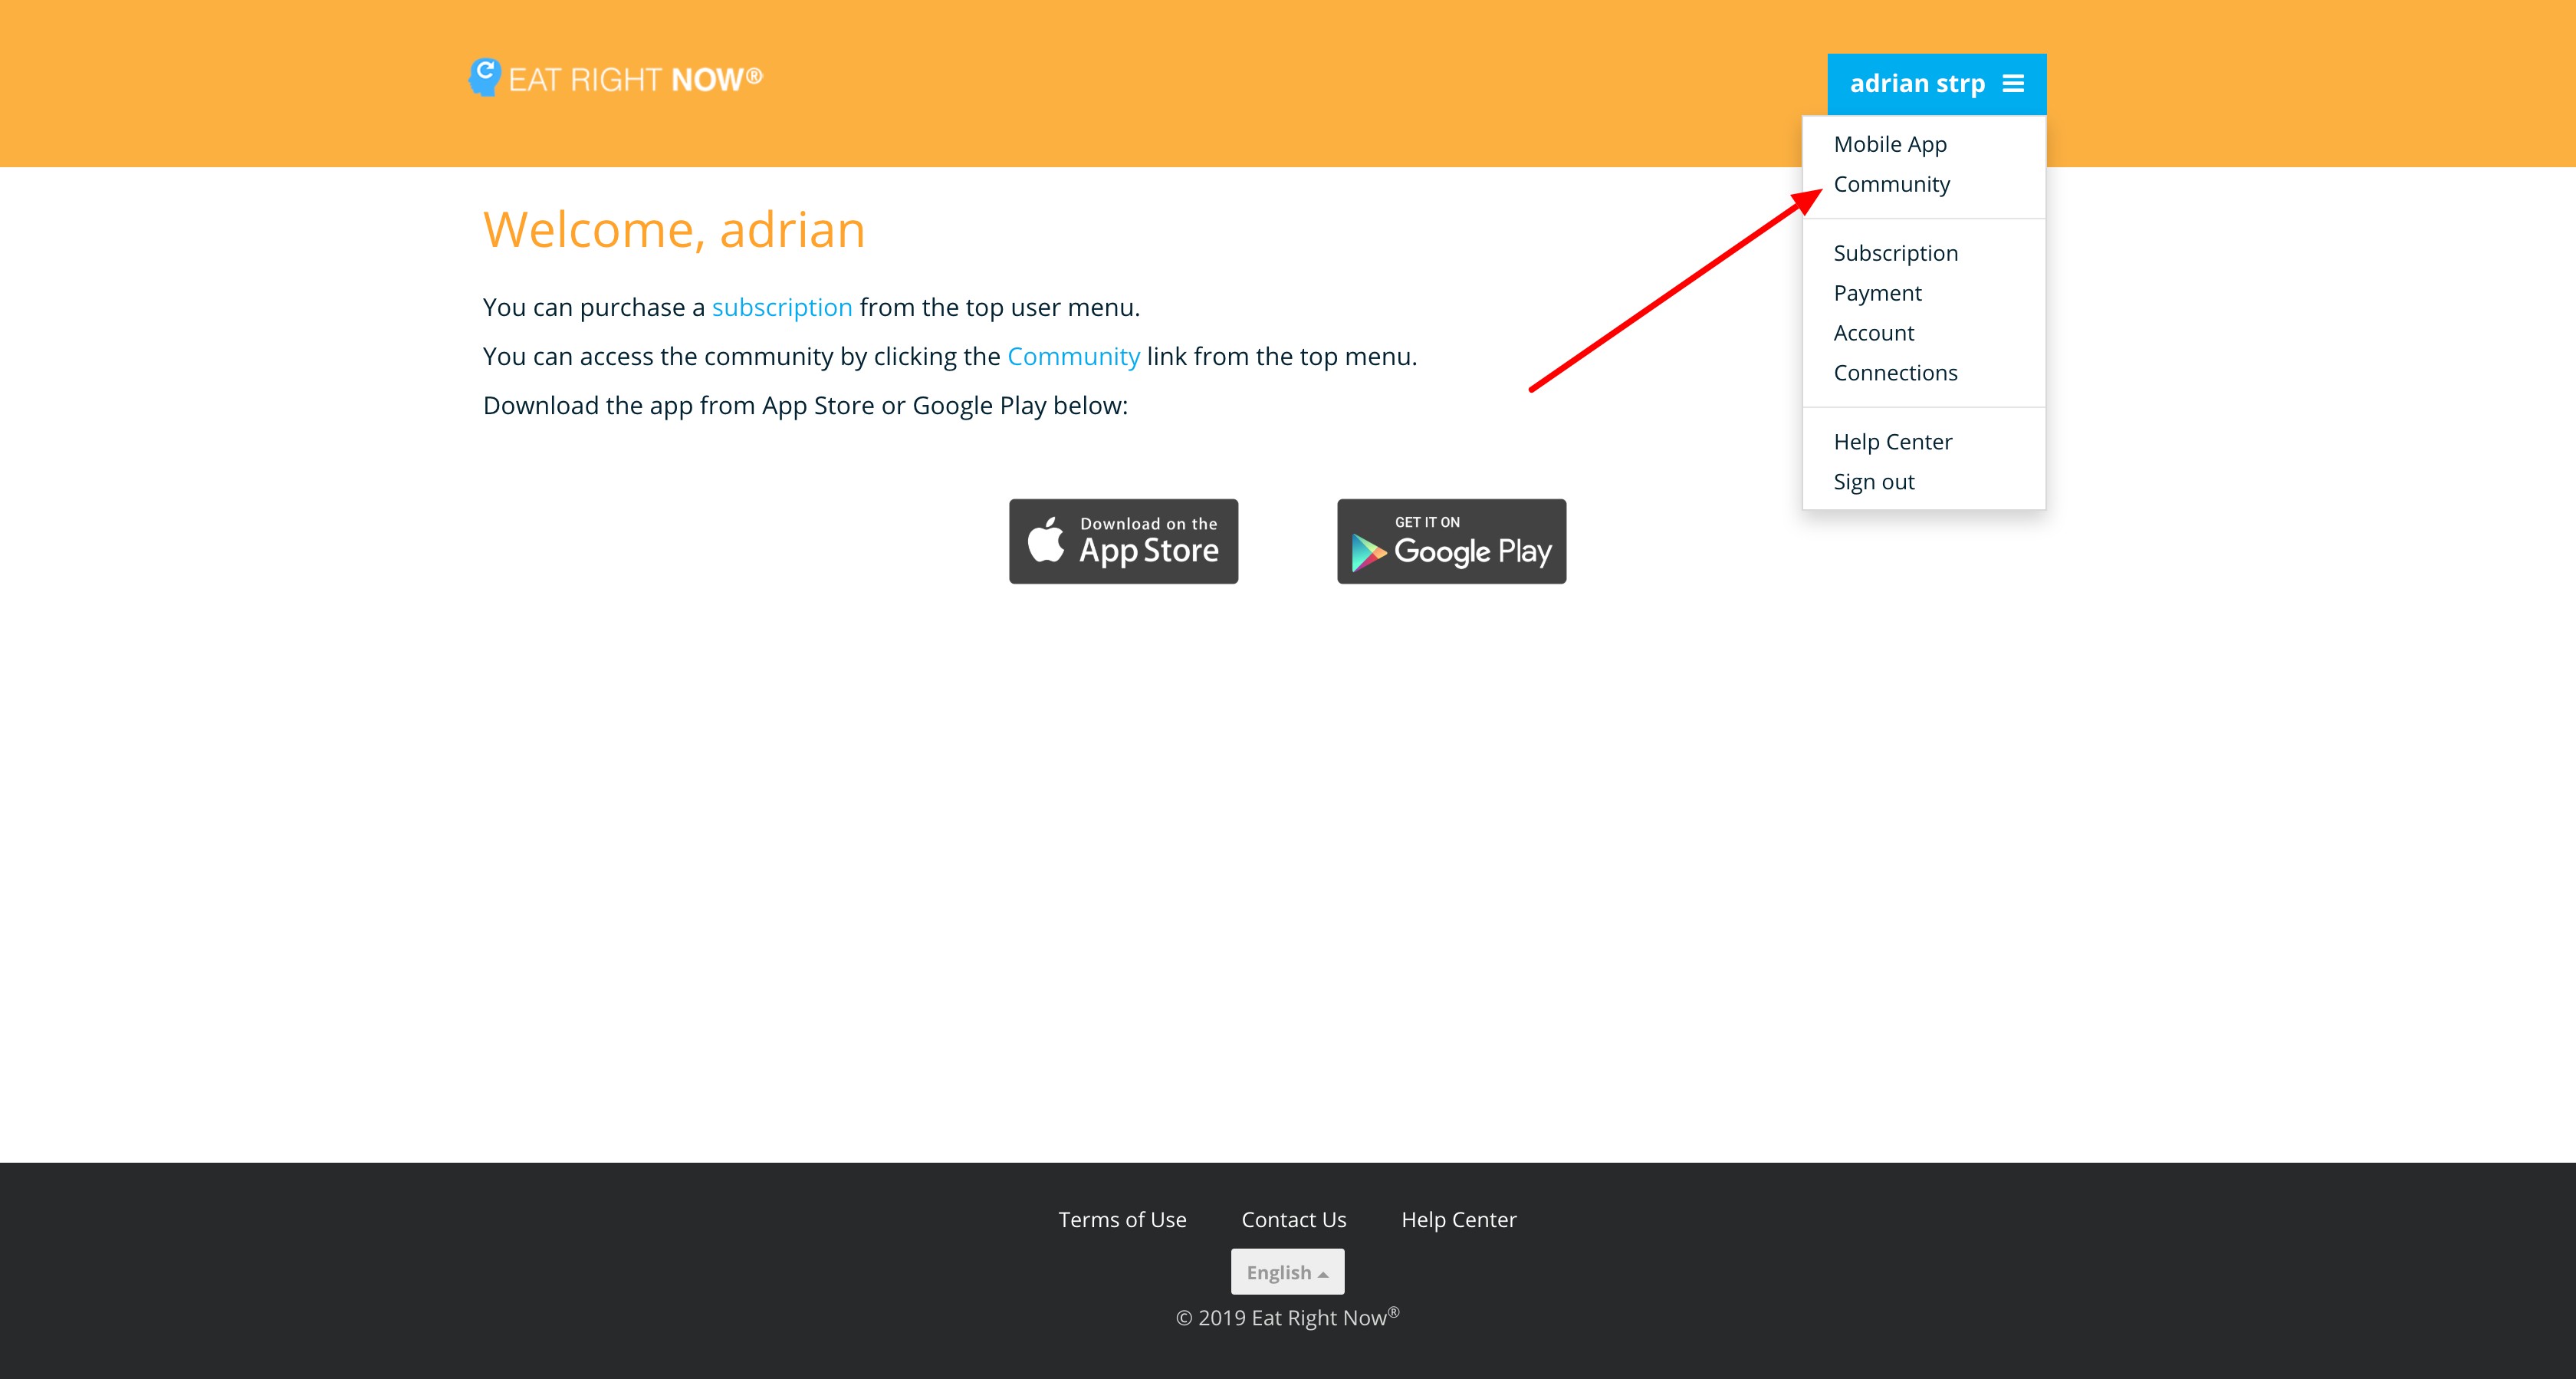Image resolution: width=2576 pixels, height=1379 pixels.
Task: Open the English language dropdown
Action: tap(1287, 1272)
